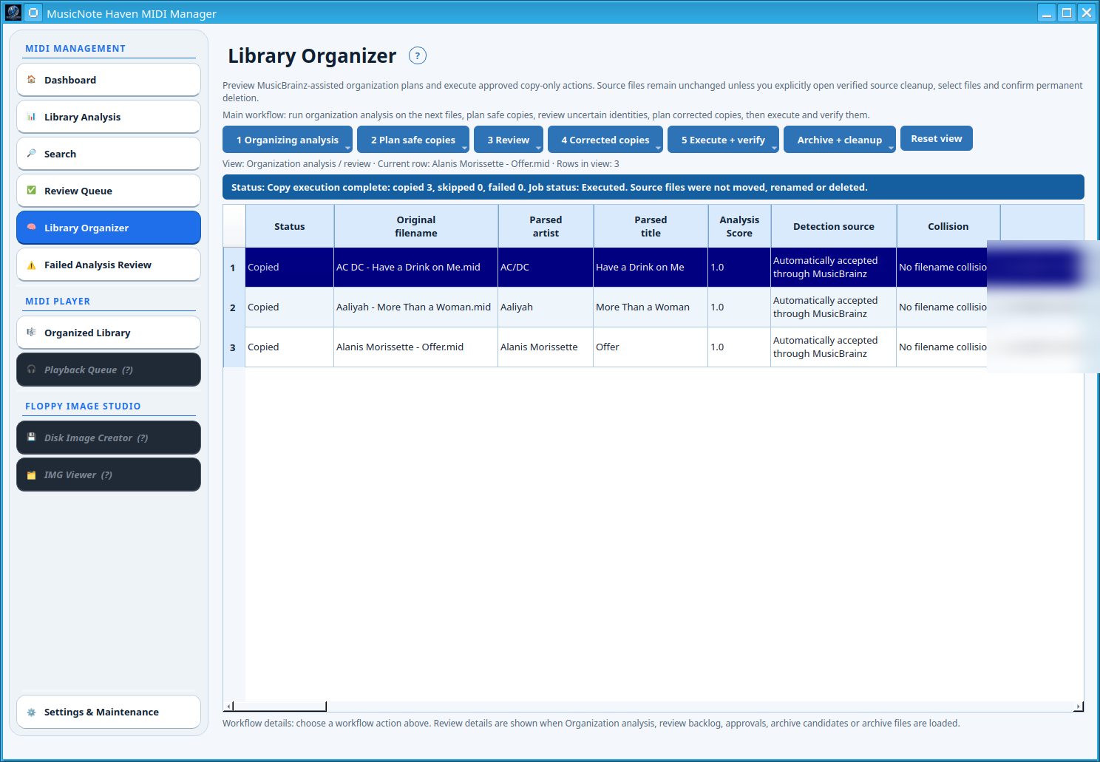Viewport: 1100px width, 762px height.
Task: Click the Review Queue checkmark icon
Action: coord(31,190)
